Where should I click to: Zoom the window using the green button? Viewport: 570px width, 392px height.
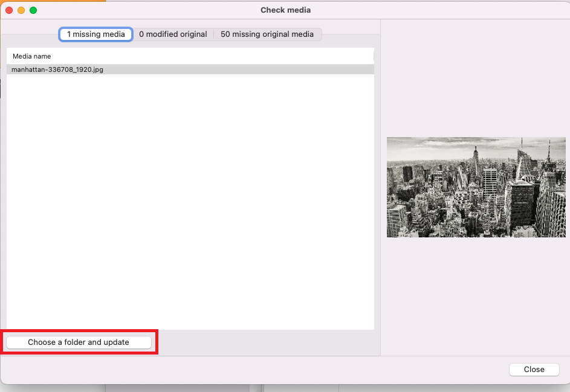pos(33,10)
